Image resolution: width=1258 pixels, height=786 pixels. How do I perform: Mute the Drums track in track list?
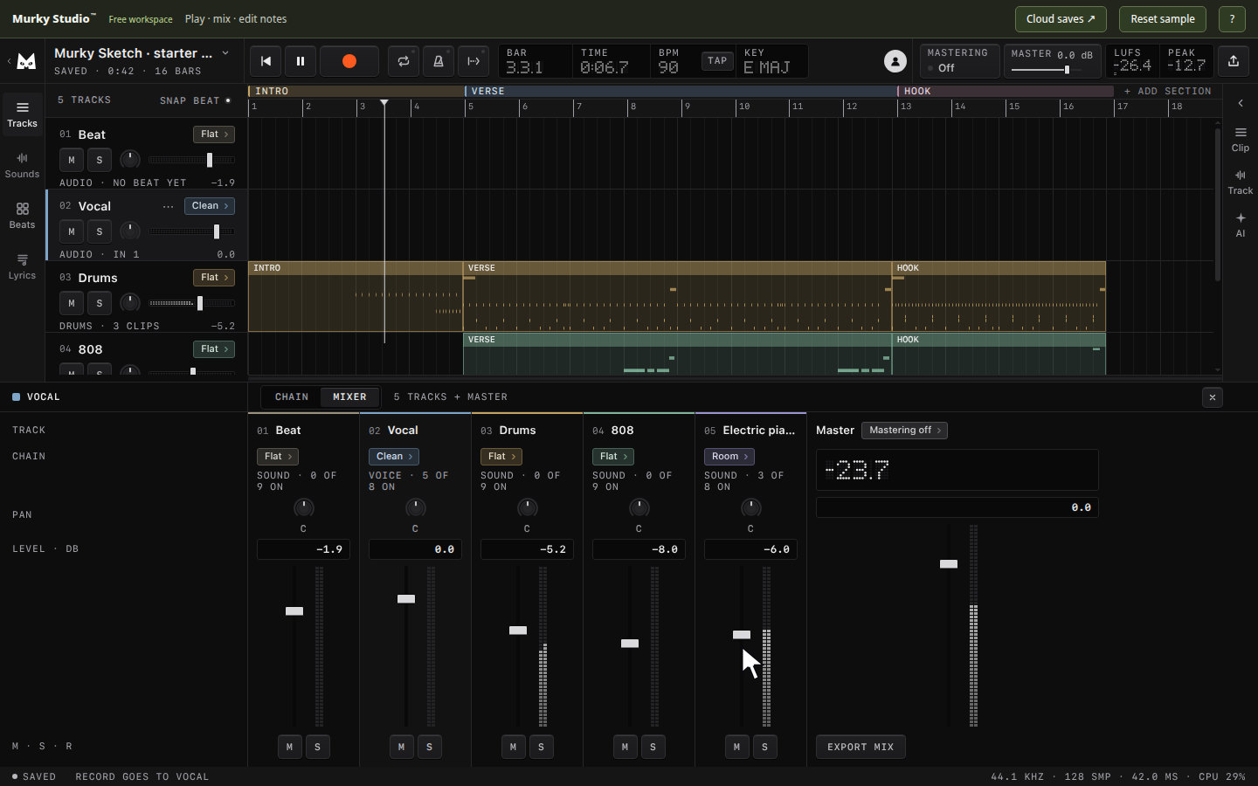72,303
